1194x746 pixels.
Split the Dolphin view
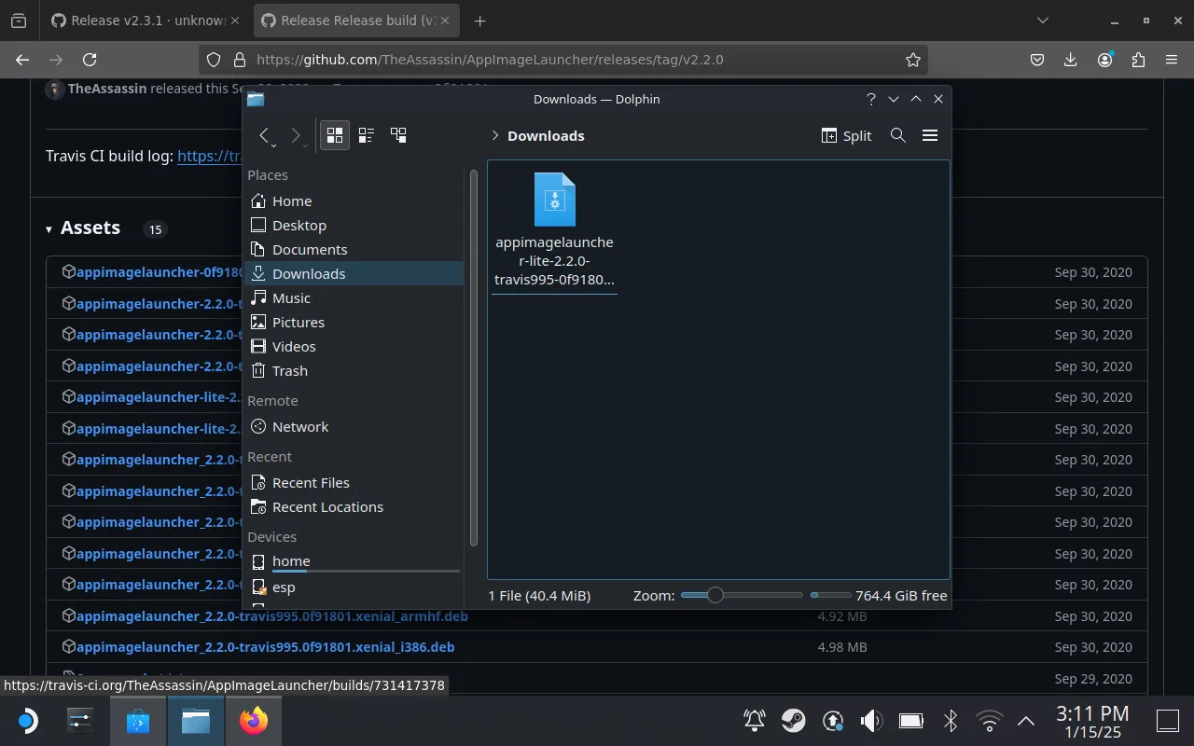point(845,135)
